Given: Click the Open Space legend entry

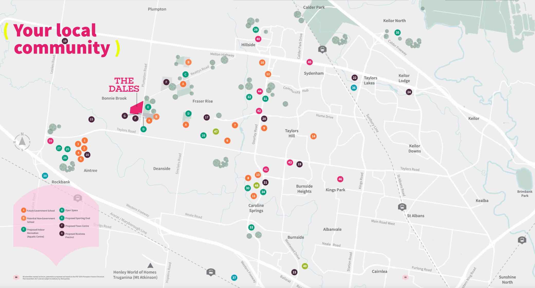Looking at the screenshot, I should (x=71, y=210).
